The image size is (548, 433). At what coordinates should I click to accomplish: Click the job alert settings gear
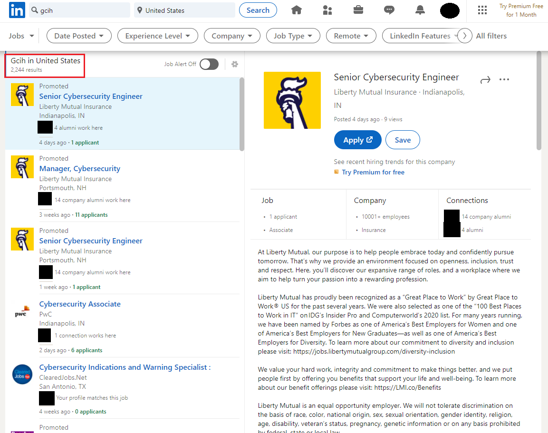(x=235, y=64)
